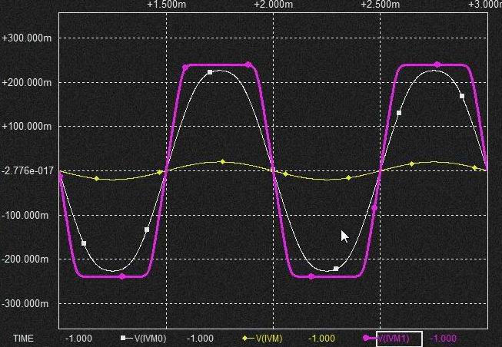The height and width of the screenshot is (347, 502).
Task: Click the white square V(IVM0) legend marker
Action: [123, 338]
